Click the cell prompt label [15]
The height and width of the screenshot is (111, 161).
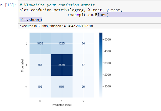pos(8,5)
